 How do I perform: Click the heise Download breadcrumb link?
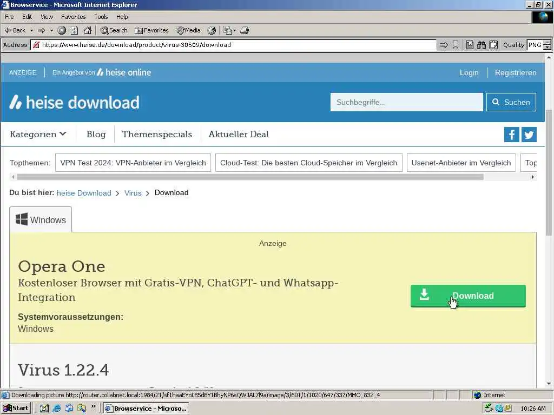(84, 193)
